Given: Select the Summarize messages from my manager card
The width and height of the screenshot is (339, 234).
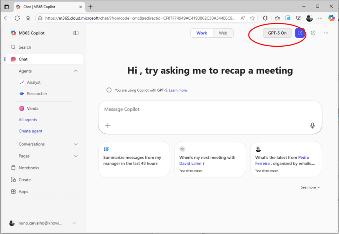Looking at the screenshot, I should tap(134, 159).
